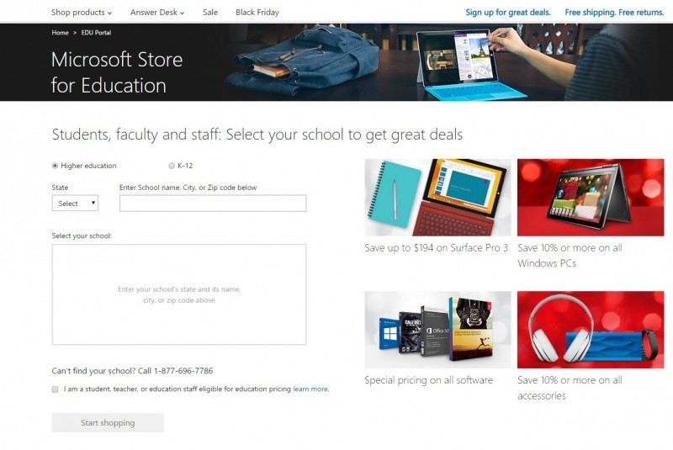
Task: Click the Start shopping button
Action: click(x=108, y=422)
